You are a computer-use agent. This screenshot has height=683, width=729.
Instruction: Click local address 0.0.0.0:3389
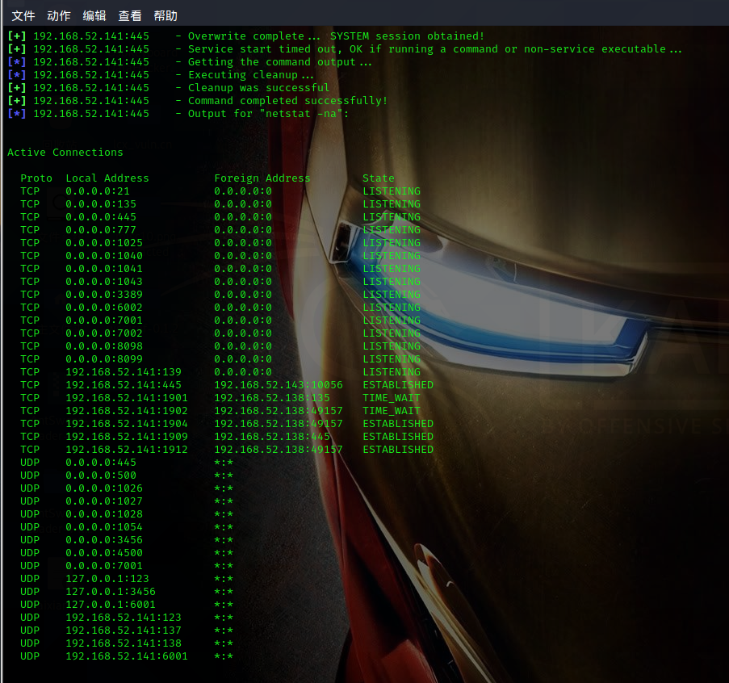click(104, 295)
